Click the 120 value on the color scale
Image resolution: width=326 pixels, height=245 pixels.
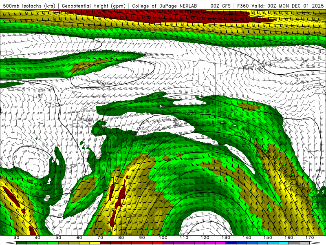pyautogui.click(x=205, y=238)
